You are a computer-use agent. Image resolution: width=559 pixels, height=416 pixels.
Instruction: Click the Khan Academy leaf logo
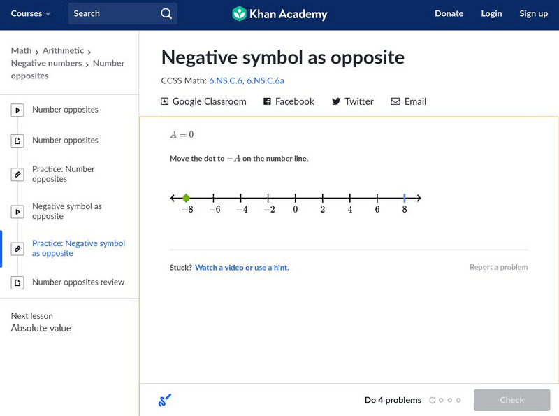point(240,13)
